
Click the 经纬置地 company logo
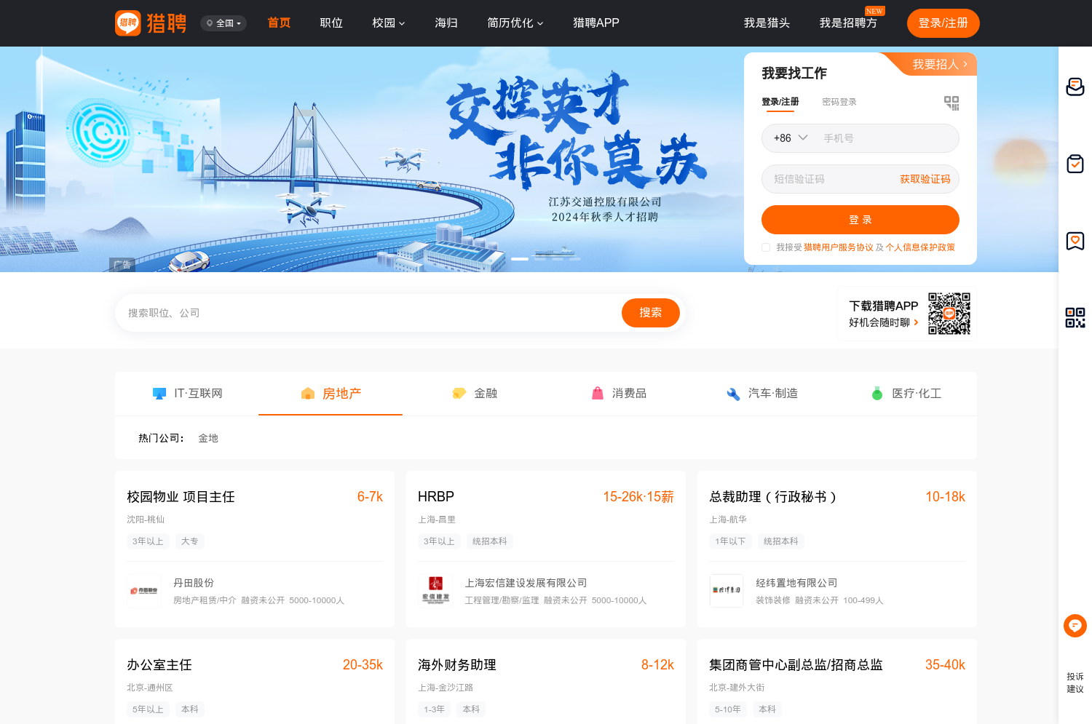727,591
